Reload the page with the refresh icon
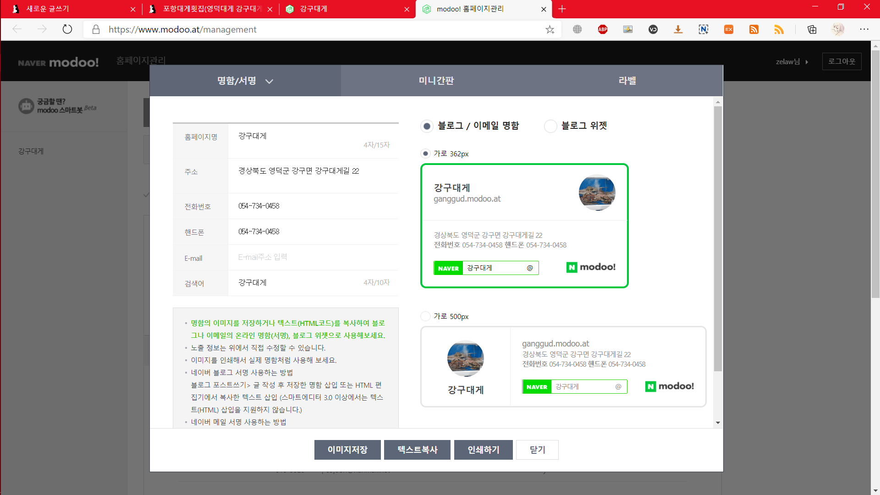This screenshot has width=880, height=495. (67, 29)
